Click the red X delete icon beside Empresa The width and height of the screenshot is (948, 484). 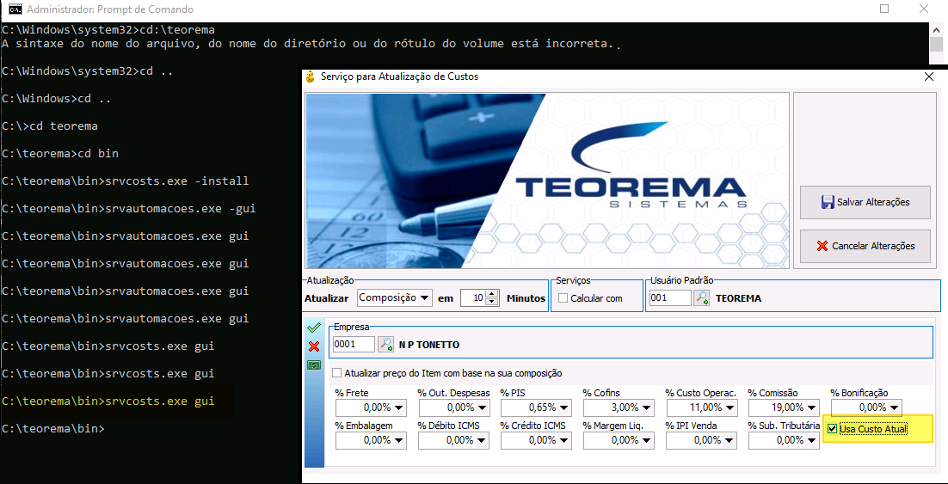314,346
